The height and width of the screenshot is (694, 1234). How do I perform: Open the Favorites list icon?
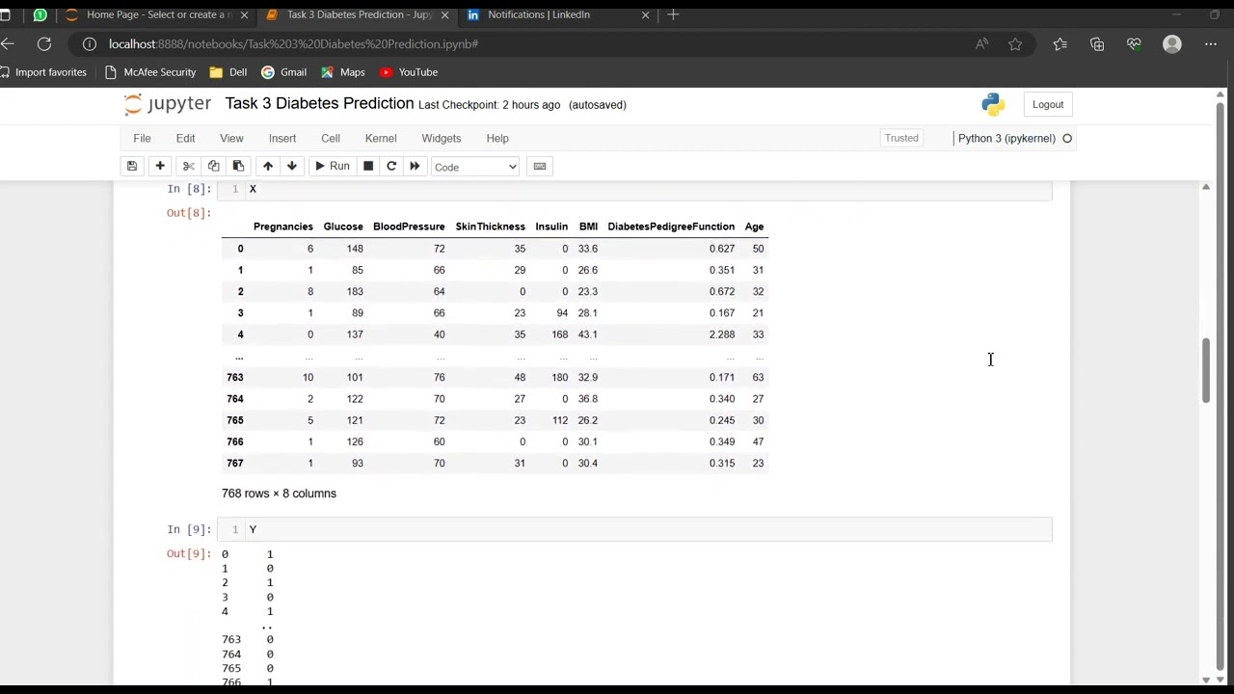click(1060, 44)
